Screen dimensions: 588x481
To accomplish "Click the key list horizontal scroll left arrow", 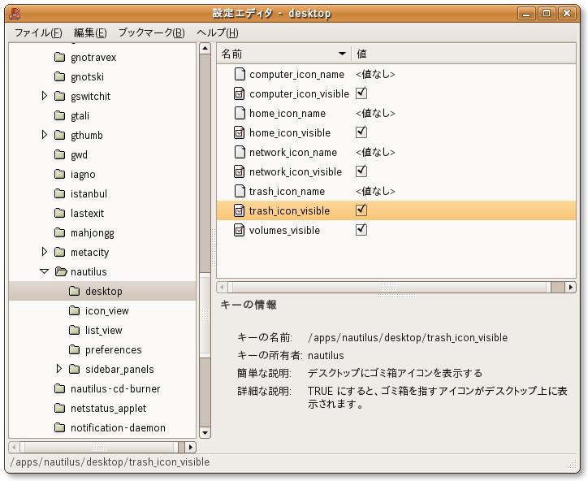I will (x=222, y=288).
